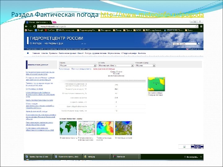
Task: Open sidebar link Карты температуры воды в морях
Action: tap(39, 100)
